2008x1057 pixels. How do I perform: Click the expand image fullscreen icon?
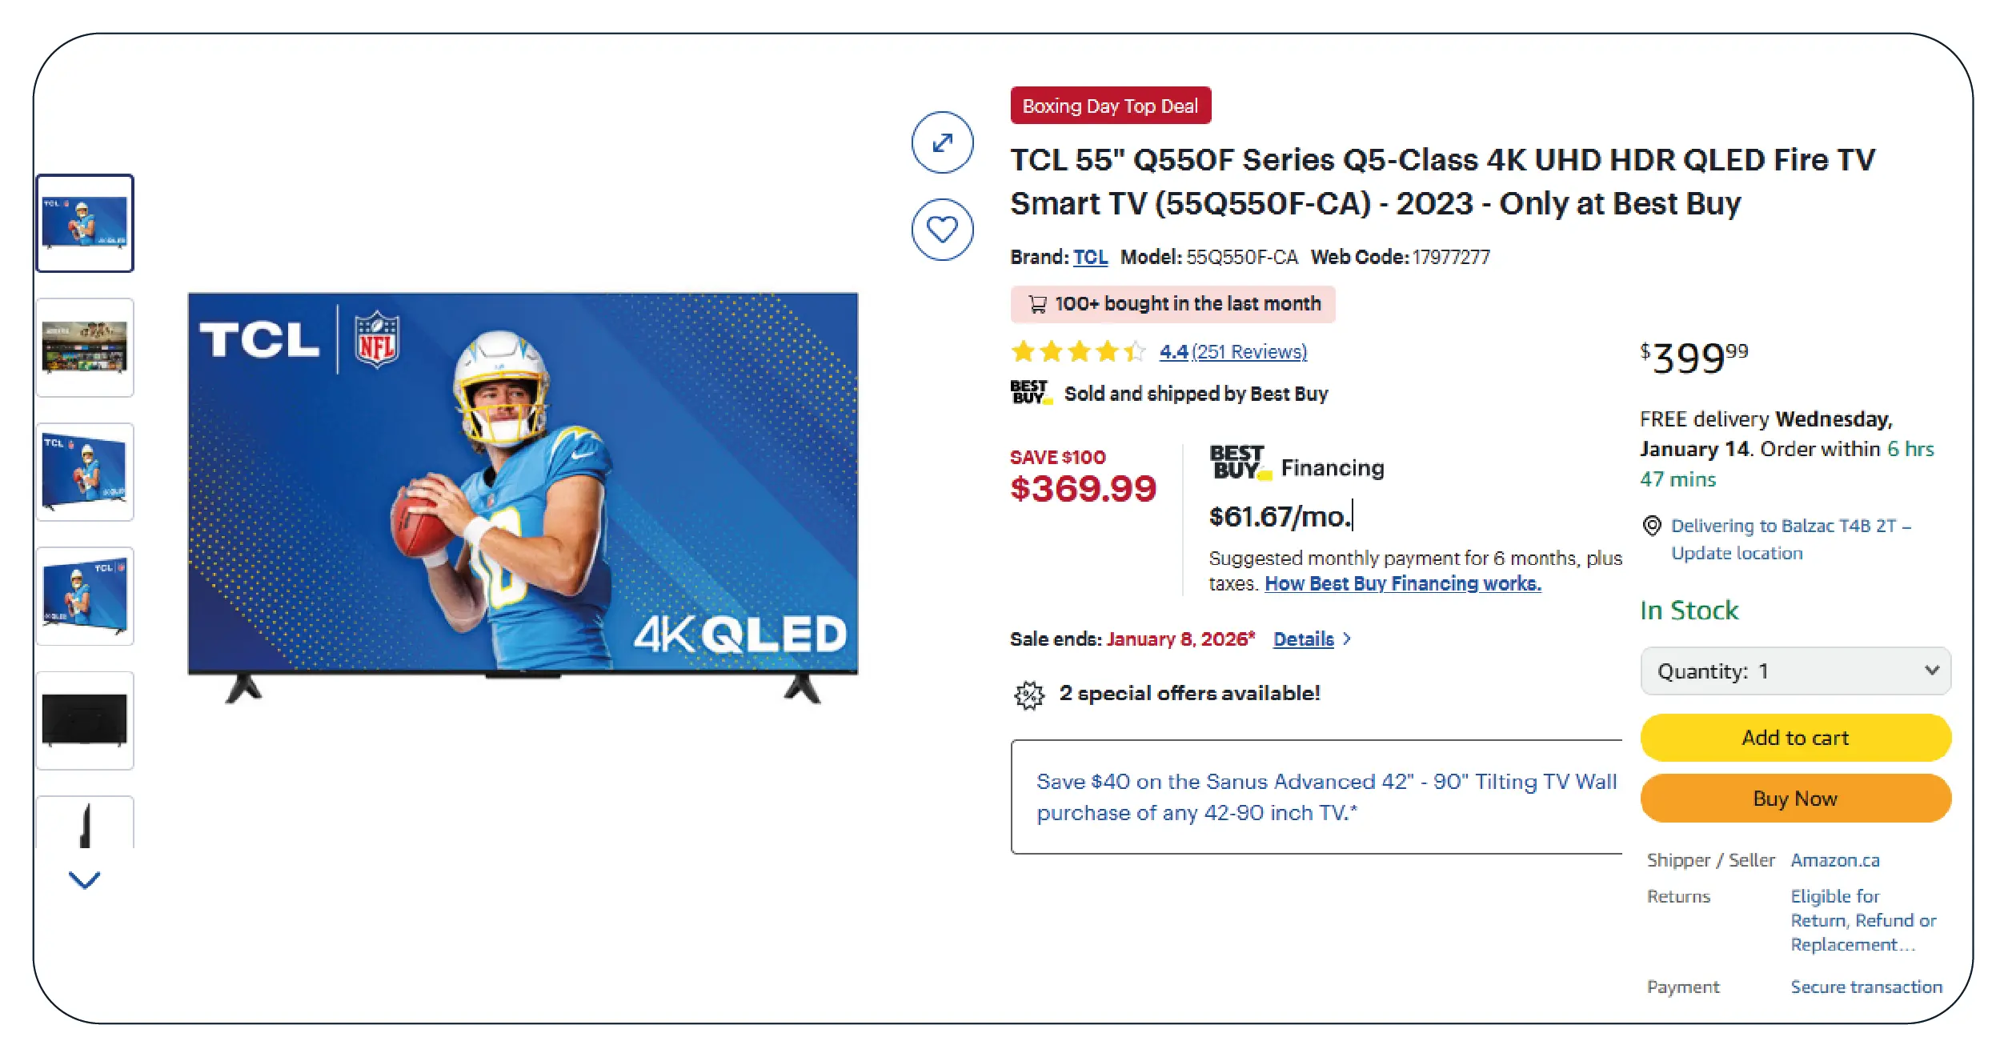[x=942, y=142]
